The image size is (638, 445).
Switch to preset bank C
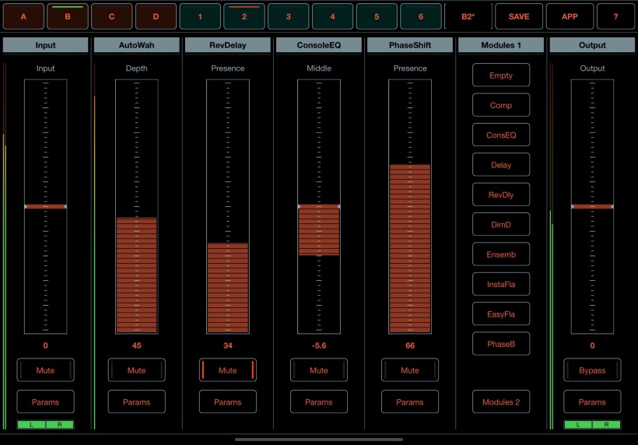111,16
